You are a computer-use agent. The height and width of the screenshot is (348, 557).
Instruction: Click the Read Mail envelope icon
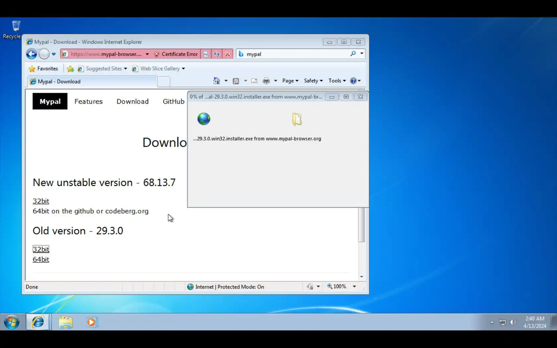coord(254,81)
